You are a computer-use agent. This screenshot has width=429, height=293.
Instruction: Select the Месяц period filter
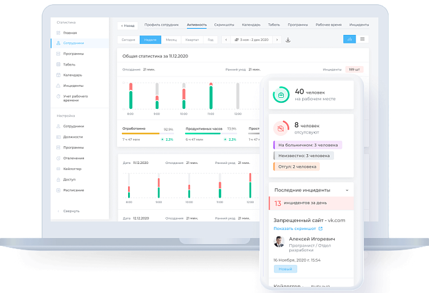(170, 40)
